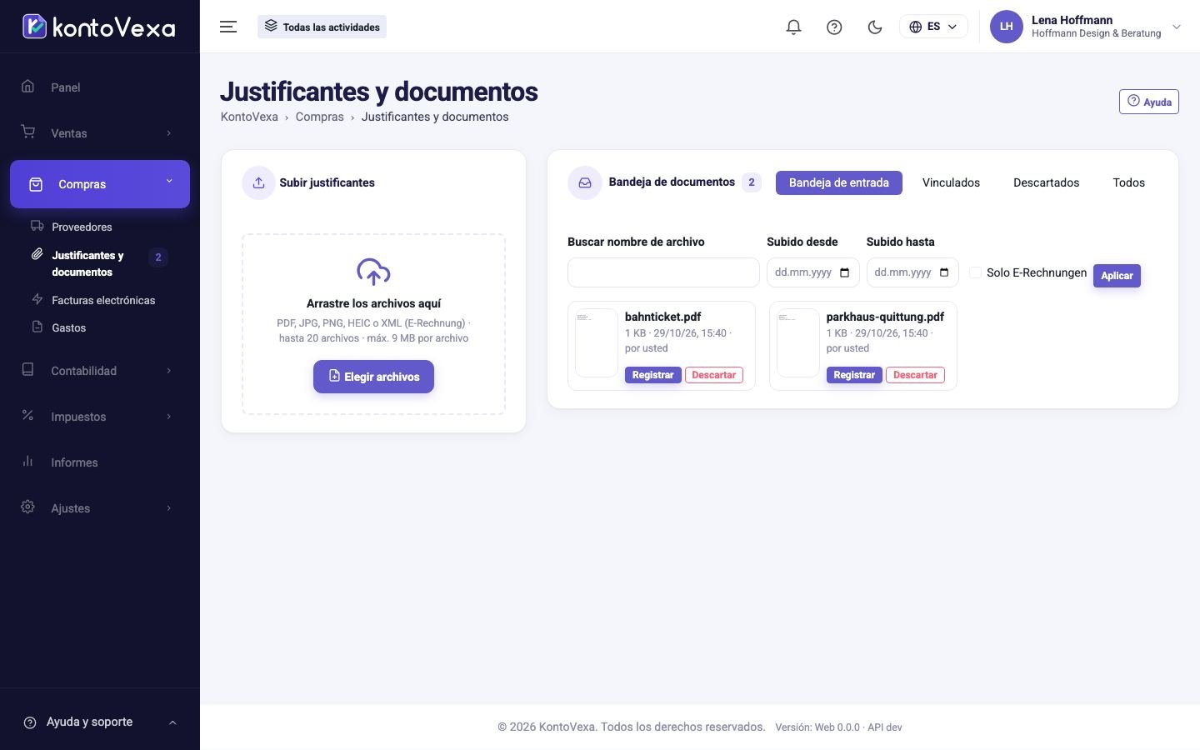The height and width of the screenshot is (750, 1200).
Task: Switch to dark mode moon icon
Action: [x=875, y=27]
